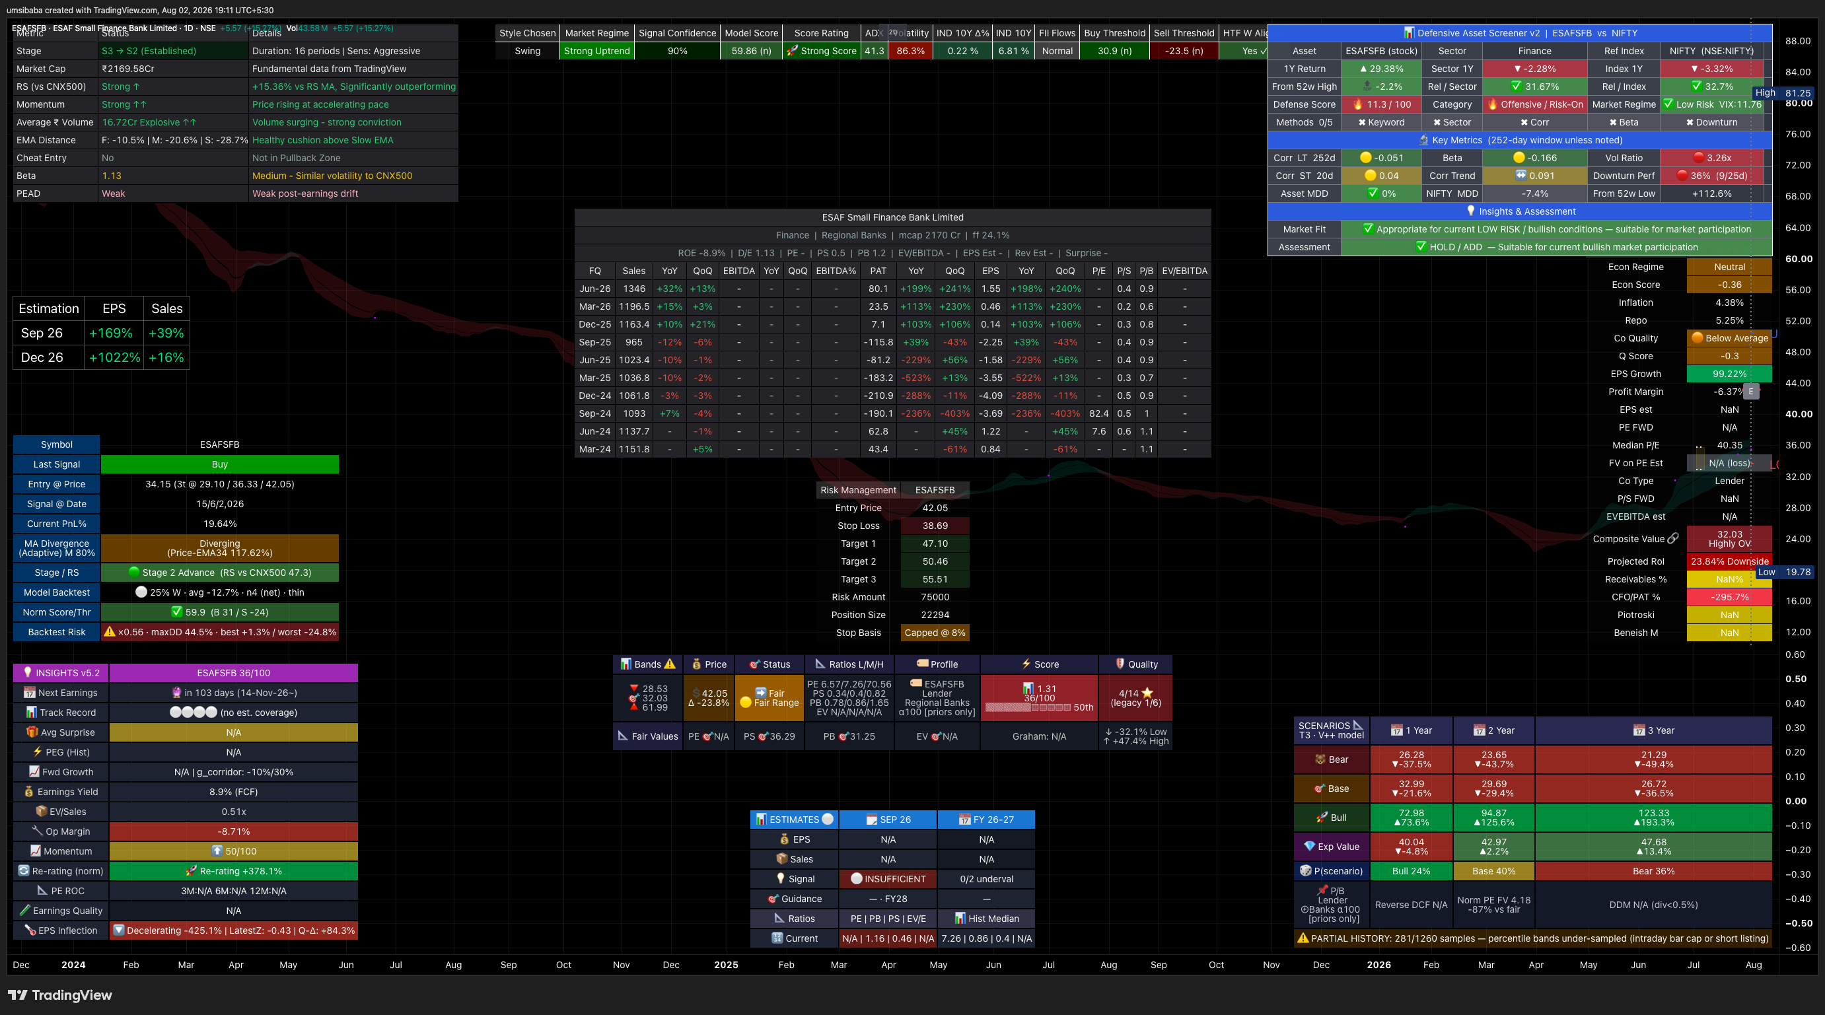Select the bear icon in the Scenarios table
Screen dimensions: 1825x1015
[1320, 759]
